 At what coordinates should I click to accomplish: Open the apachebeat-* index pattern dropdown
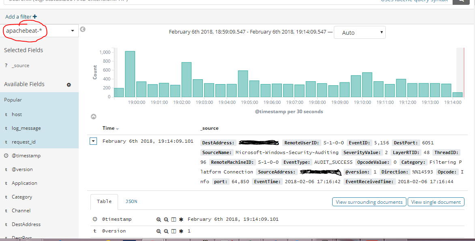pos(39,31)
